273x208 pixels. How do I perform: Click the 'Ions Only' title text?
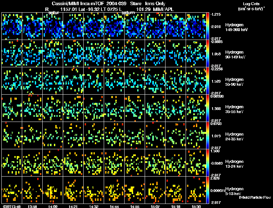(155, 3)
